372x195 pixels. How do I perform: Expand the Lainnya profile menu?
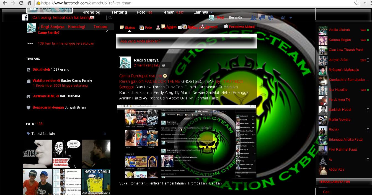point(203,12)
